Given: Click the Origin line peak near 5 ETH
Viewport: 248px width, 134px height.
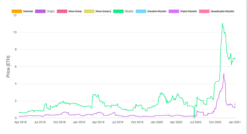Looking at the screenshot, I should [224, 74].
